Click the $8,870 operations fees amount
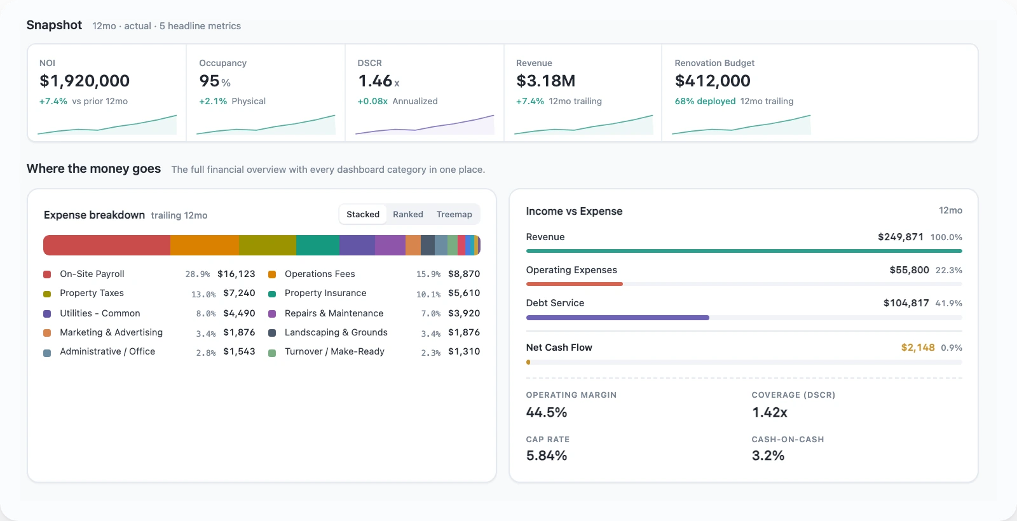The height and width of the screenshot is (521, 1017). [x=464, y=274]
